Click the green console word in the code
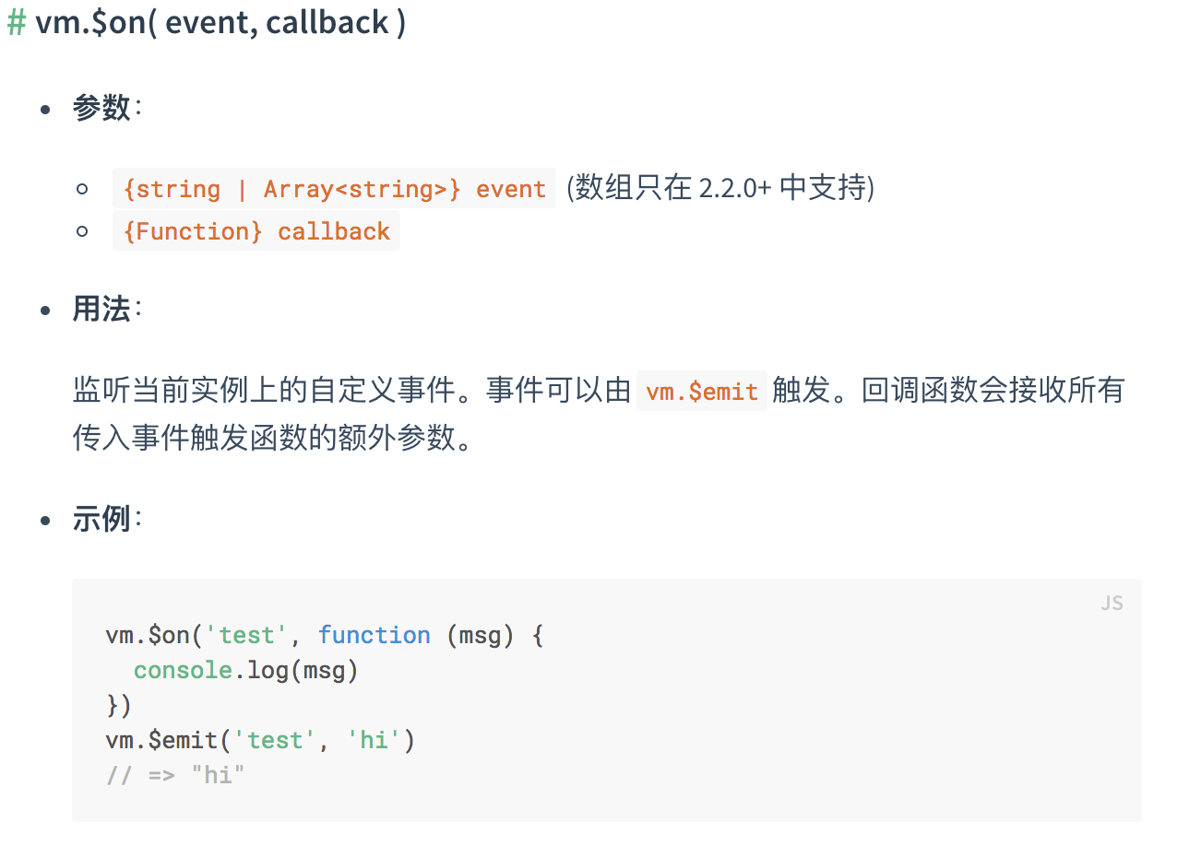This screenshot has width=1201, height=857. tap(183, 670)
